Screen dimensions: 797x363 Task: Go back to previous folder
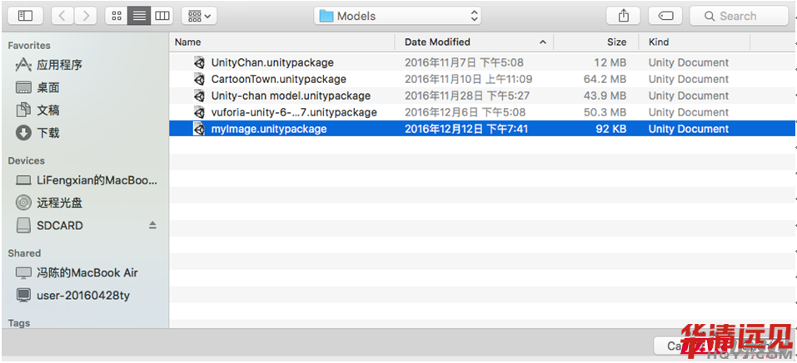(x=62, y=16)
